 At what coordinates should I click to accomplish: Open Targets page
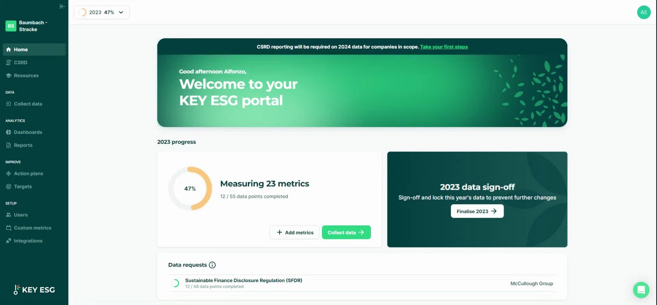pyautogui.click(x=34, y=186)
